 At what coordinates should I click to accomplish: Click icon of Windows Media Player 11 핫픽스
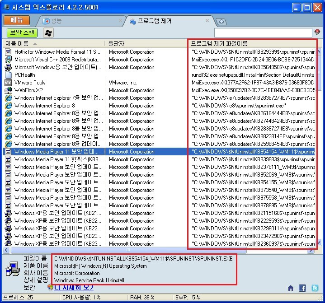coord(8,159)
